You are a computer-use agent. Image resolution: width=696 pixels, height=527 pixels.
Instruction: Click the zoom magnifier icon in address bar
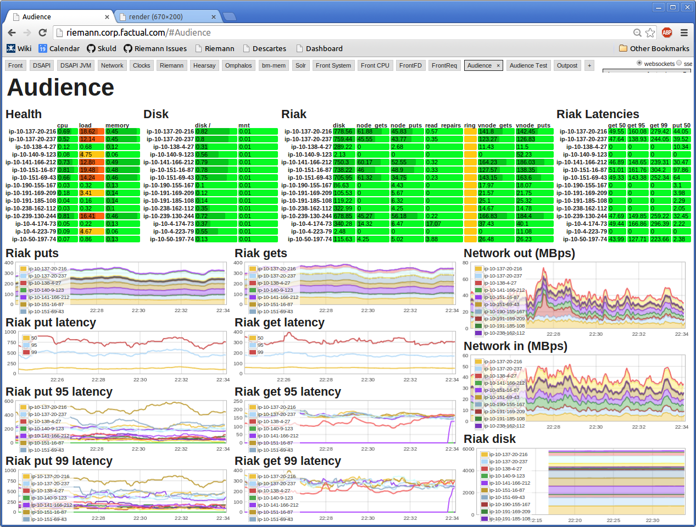click(637, 32)
